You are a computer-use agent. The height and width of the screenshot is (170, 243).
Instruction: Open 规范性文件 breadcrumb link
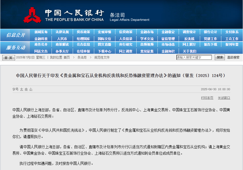(x=102, y=57)
